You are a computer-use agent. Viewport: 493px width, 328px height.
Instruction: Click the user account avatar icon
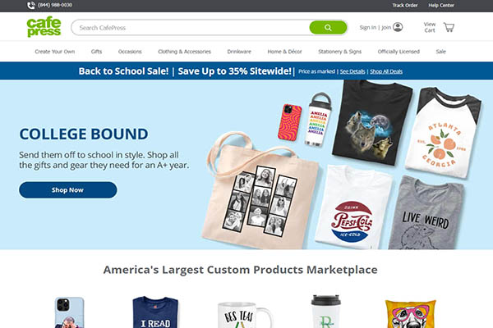coord(398,27)
